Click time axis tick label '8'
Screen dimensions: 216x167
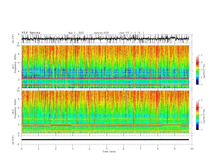coord(158,149)
